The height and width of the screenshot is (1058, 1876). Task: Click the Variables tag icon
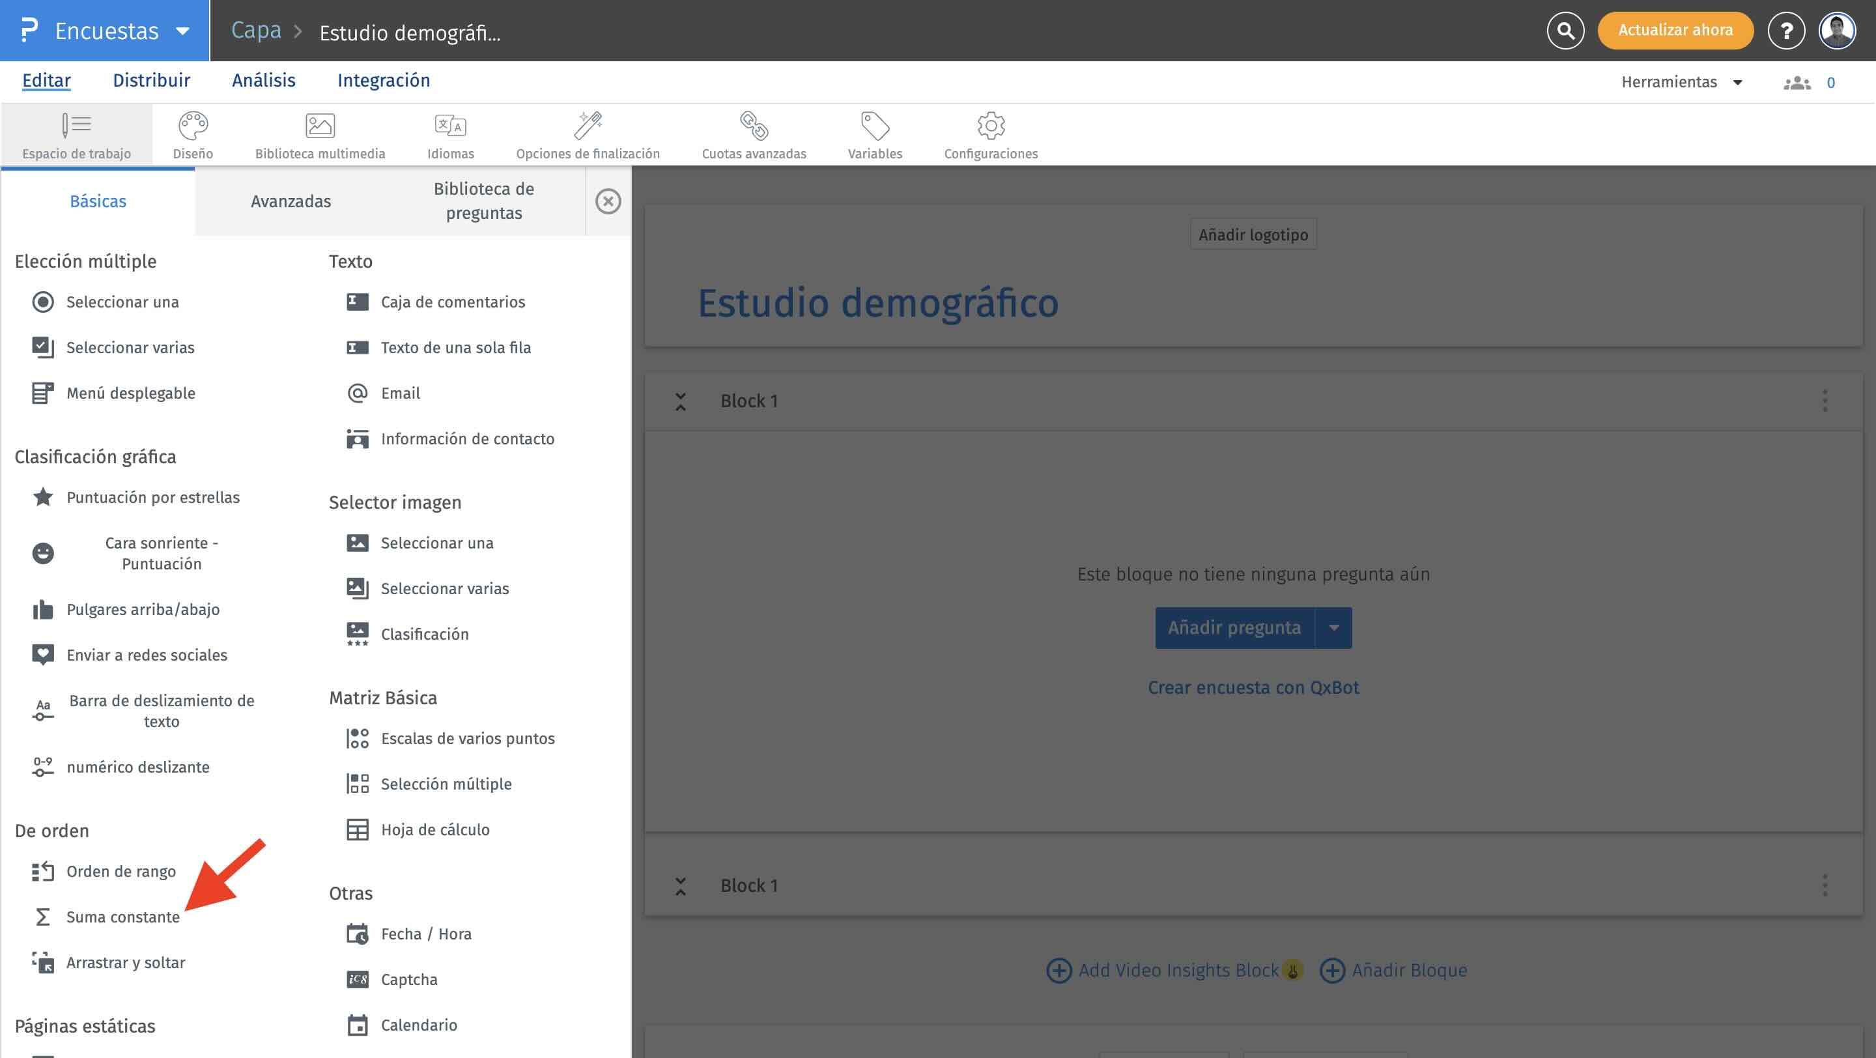pos(875,126)
